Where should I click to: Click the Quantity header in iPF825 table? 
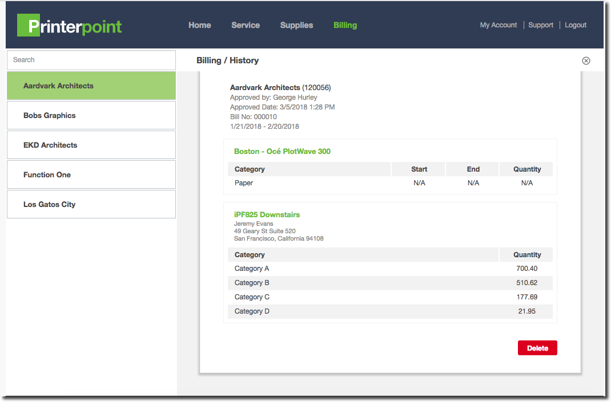(526, 255)
